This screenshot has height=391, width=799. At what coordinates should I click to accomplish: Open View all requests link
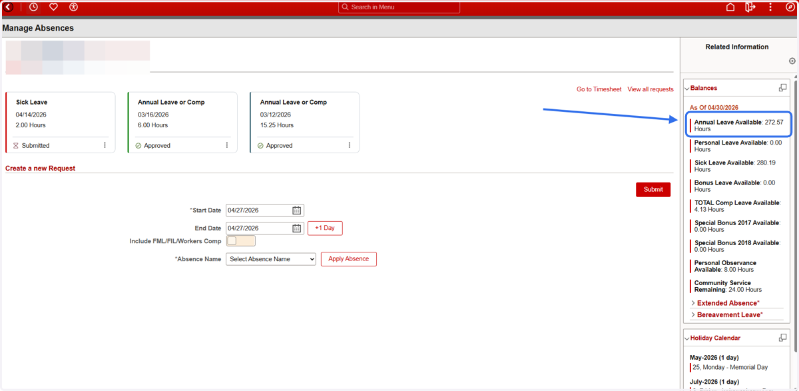(x=651, y=89)
